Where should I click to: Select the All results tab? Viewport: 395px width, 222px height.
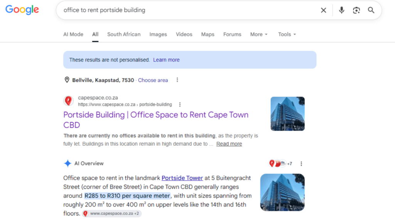tap(95, 34)
